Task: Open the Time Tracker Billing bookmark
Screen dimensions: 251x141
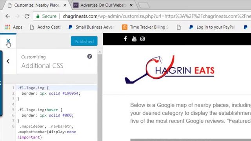Action: coord(145,27)
